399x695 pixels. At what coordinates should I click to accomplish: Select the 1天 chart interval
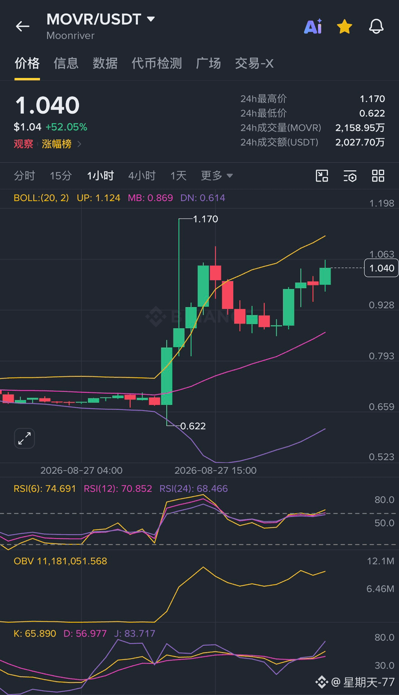coord(178,176)
